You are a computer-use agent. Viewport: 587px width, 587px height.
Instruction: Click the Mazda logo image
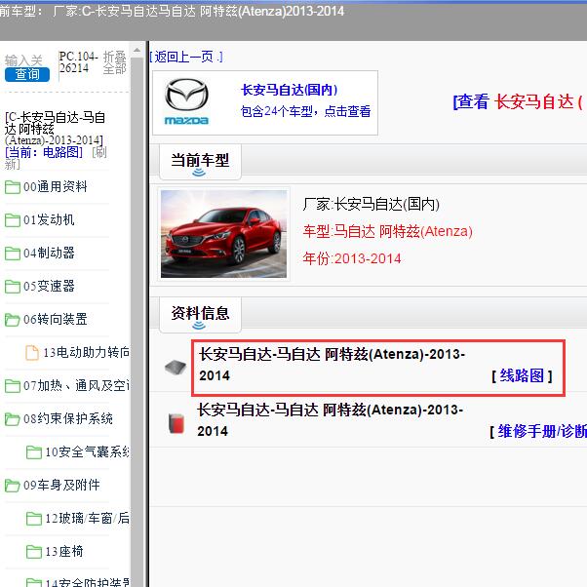pos(186,101)
